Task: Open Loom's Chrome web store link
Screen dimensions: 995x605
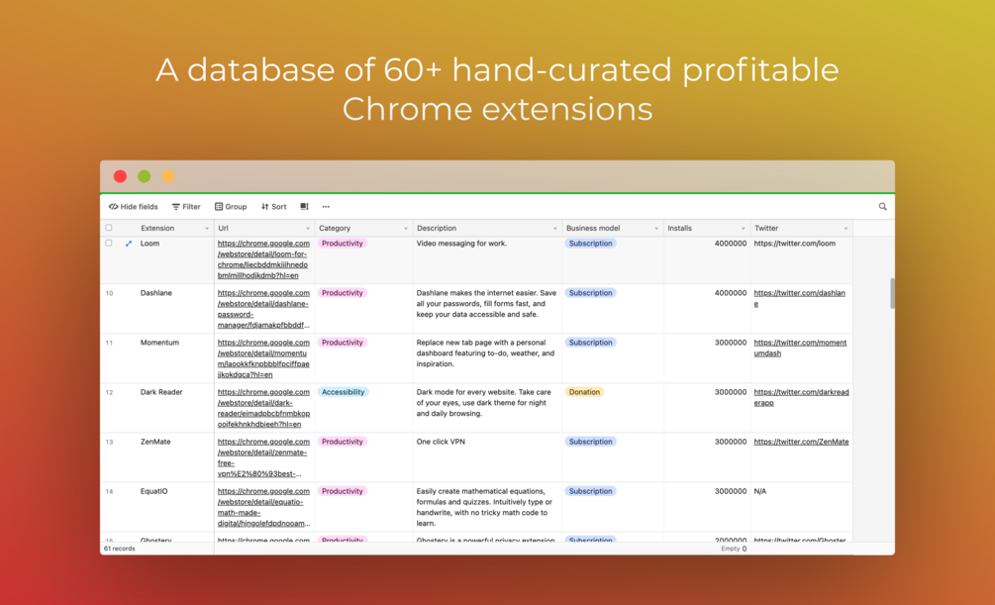Action: click(x=263, y=259)
